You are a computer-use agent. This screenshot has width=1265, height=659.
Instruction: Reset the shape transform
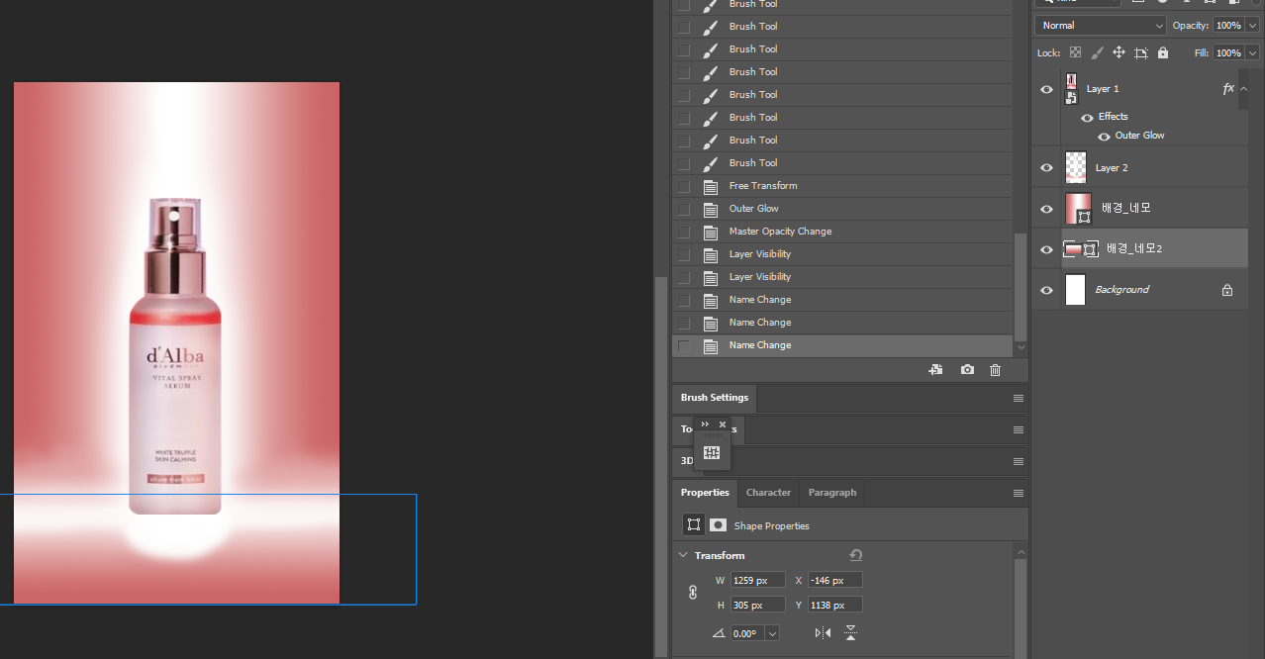click(856, 555)
